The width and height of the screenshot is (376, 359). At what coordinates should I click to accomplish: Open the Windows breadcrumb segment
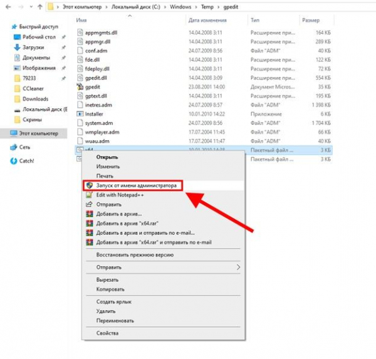point(180,7)
